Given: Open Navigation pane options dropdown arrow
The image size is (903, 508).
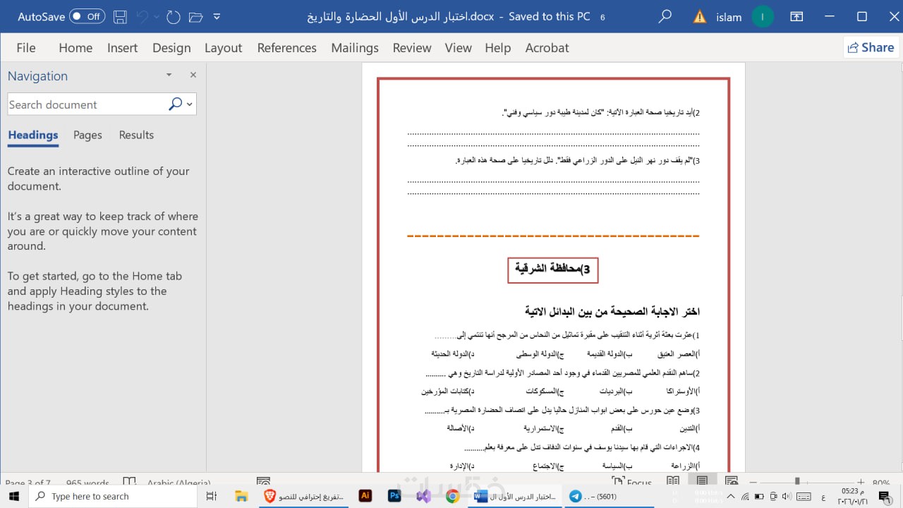Looking at the screenshot, I should point(169,75).
